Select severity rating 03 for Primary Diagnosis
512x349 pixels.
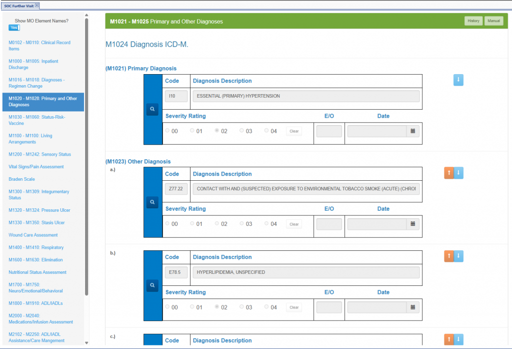click(242, 131)
